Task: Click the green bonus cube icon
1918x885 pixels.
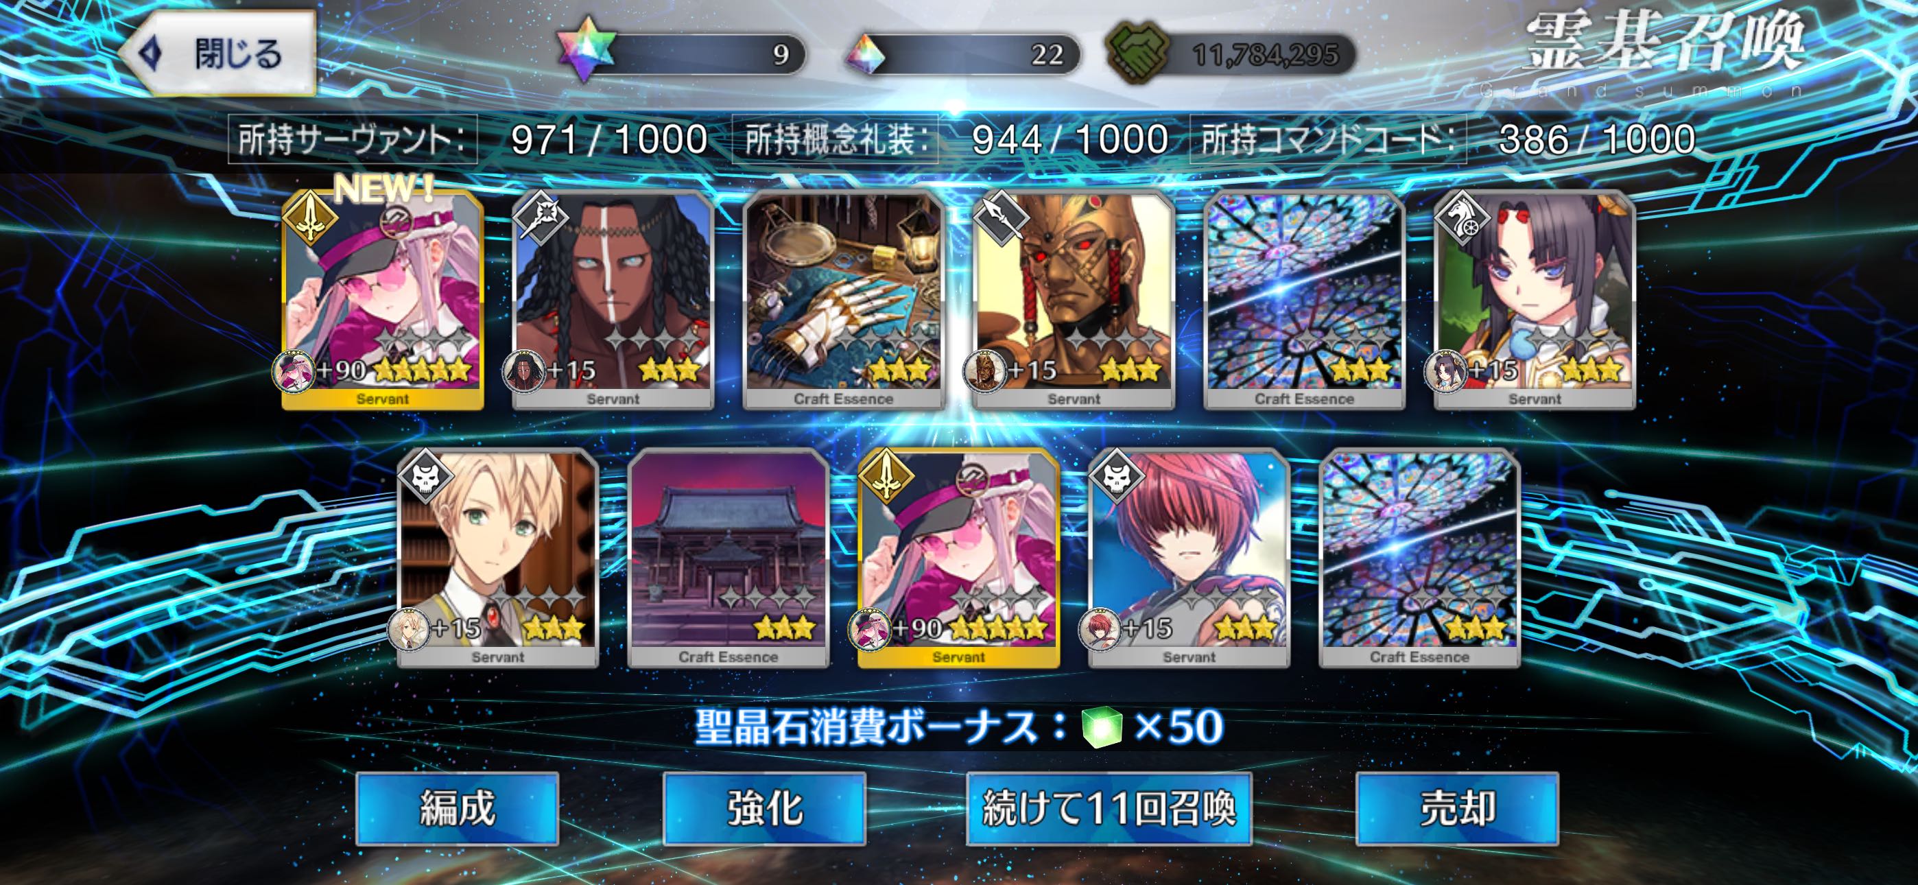Action: [x=1102, y=727]
